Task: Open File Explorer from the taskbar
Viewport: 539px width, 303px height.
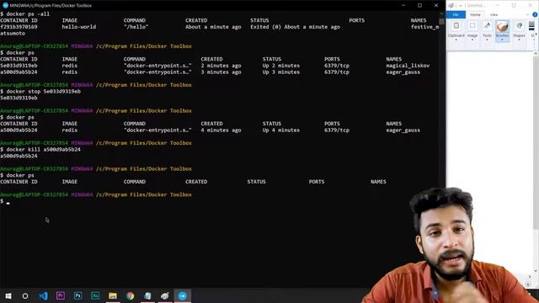Action: coord(113,295)
